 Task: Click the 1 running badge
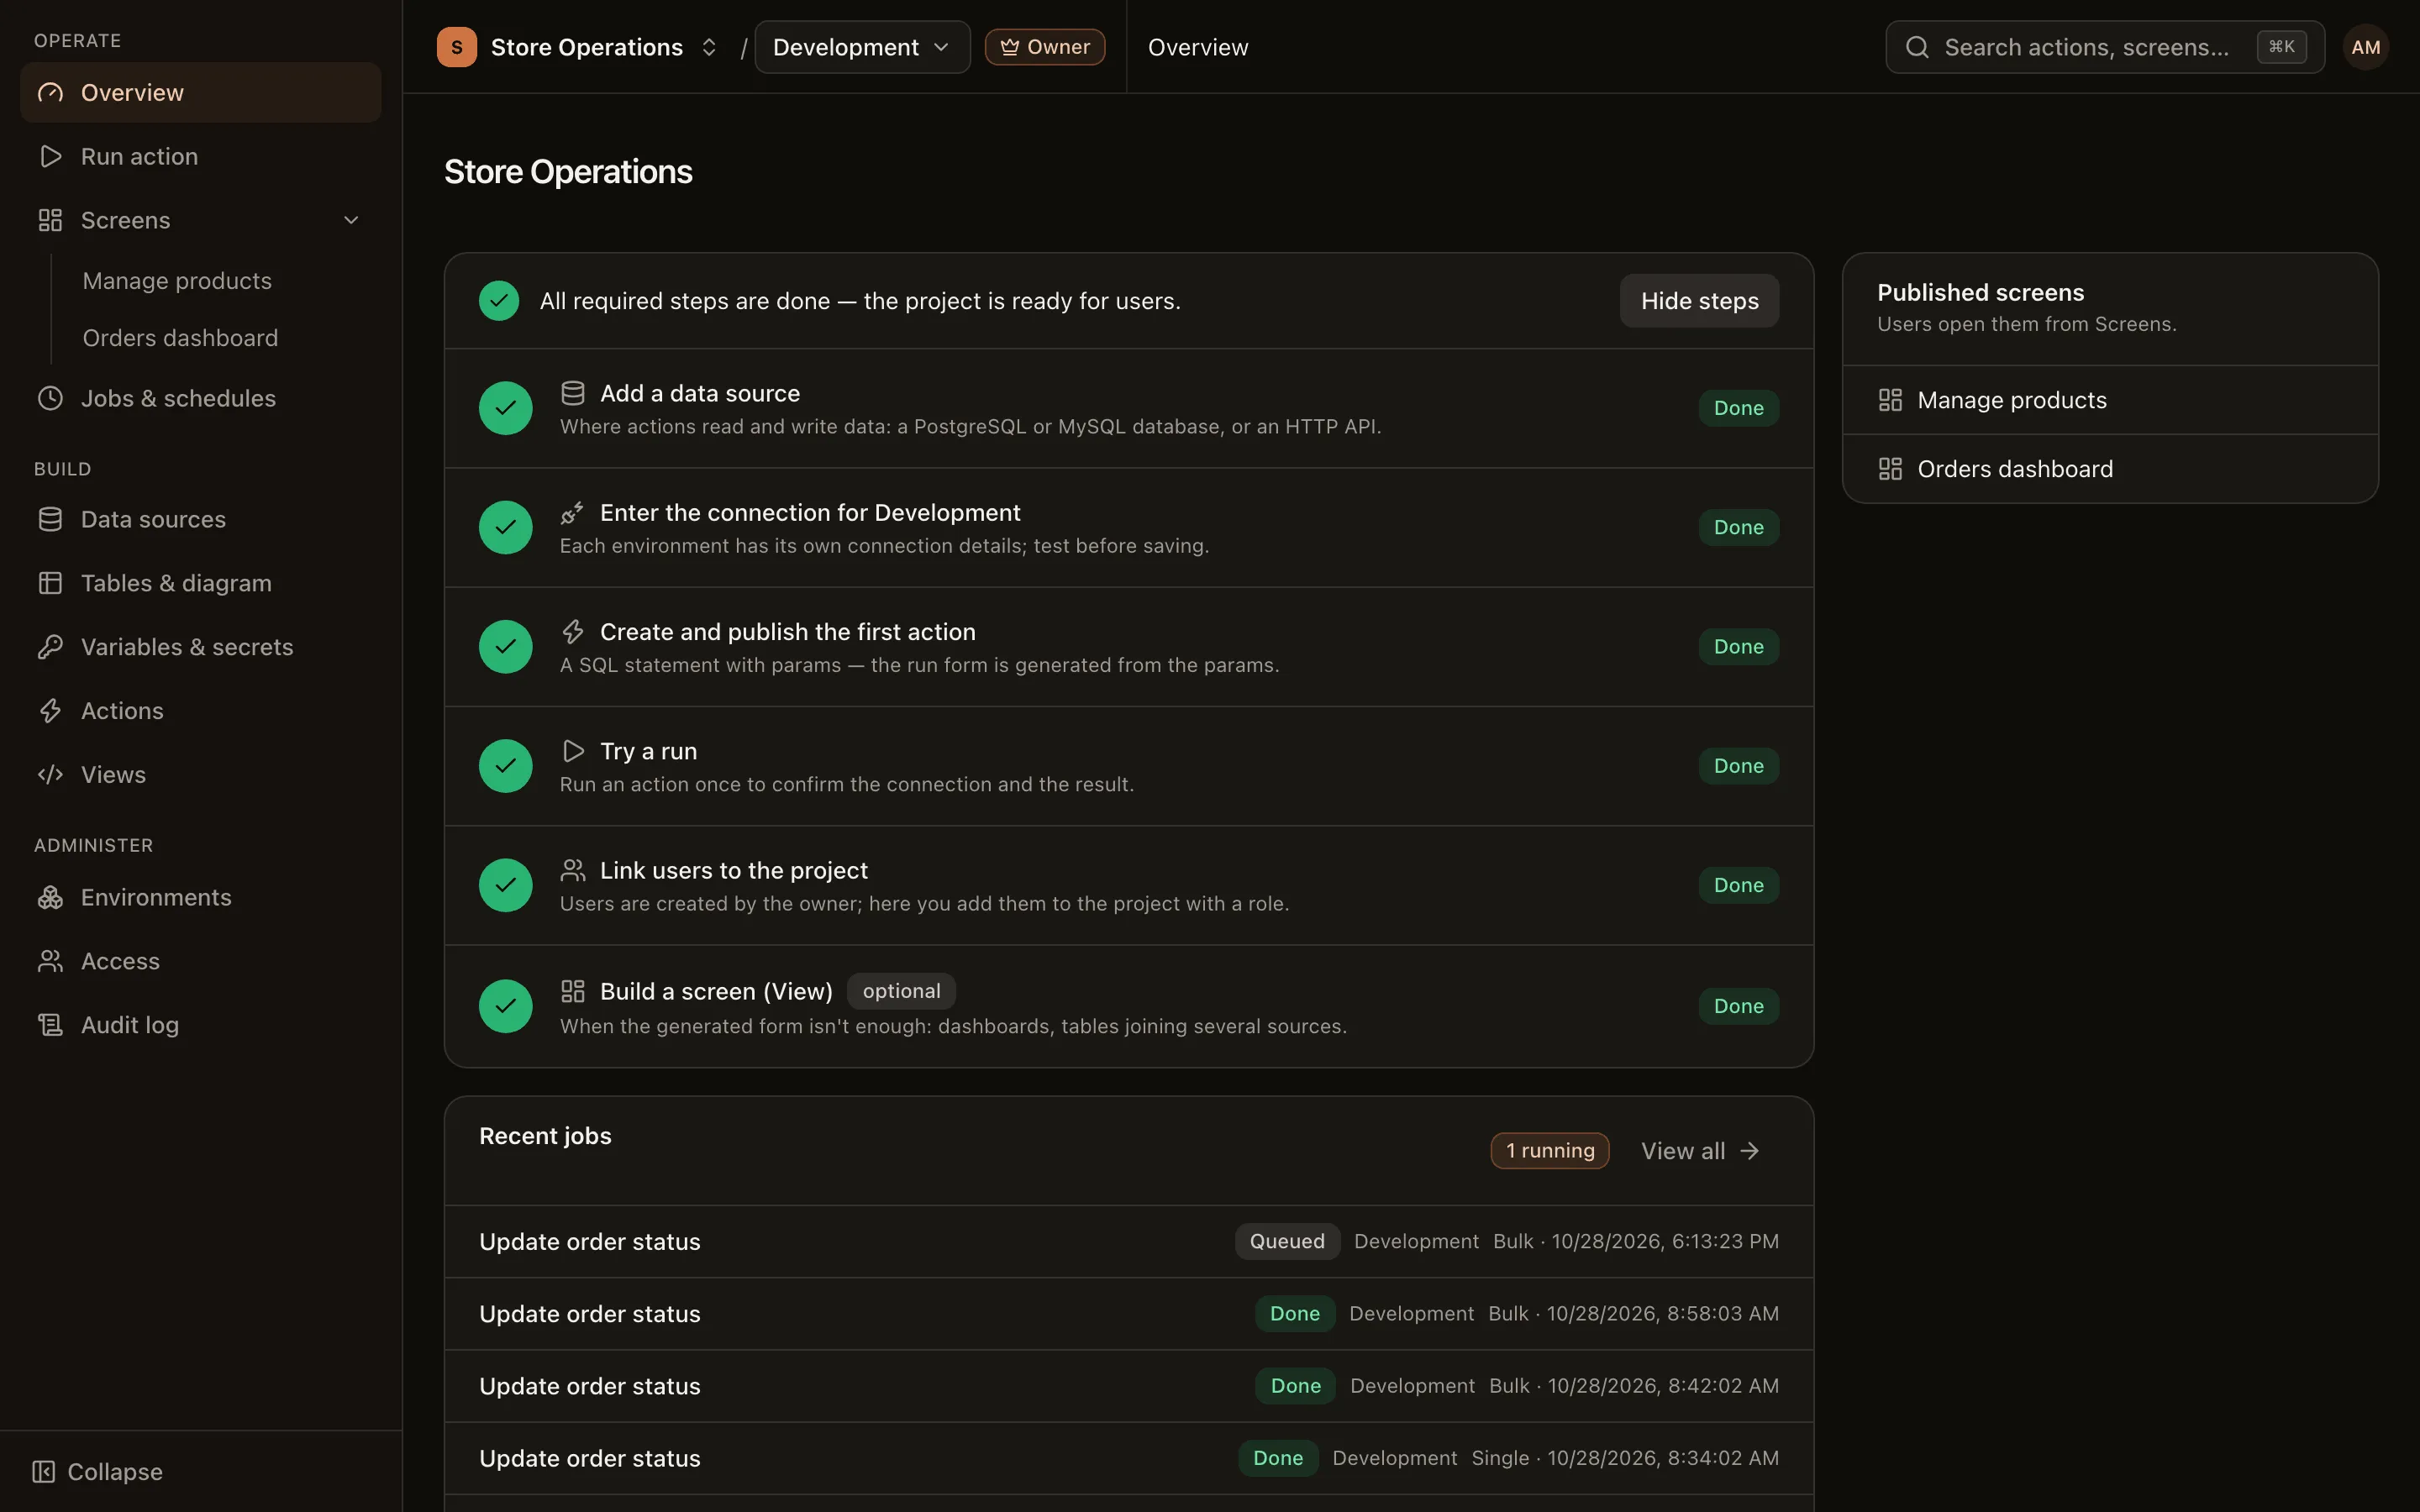[x=1550, y=1151]
